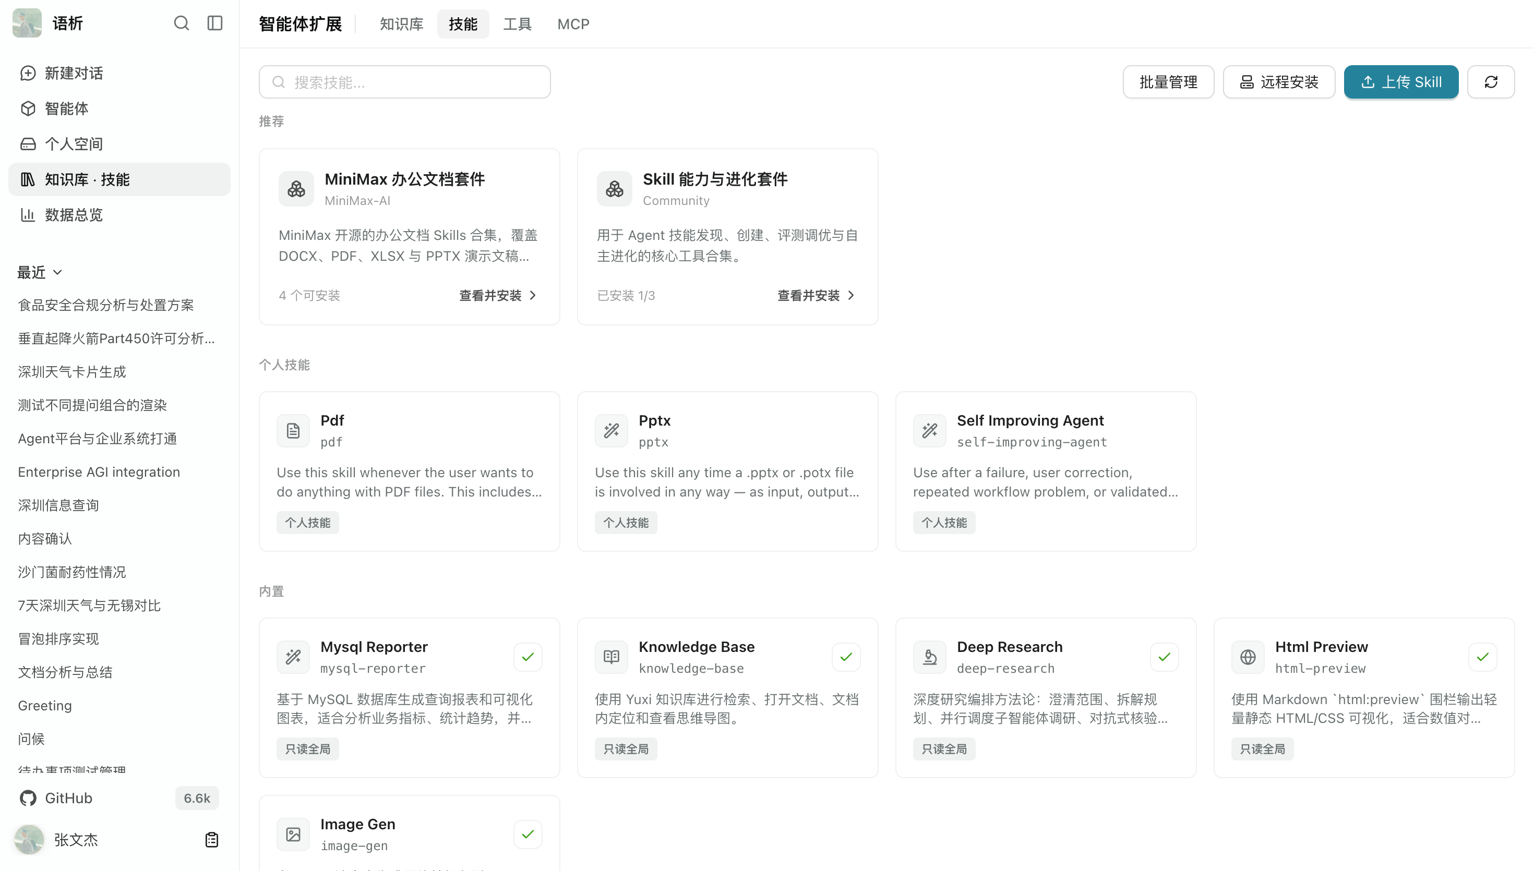Viewport: 1534px width, 871px height.
Task: Open the Self Improving Agent card title
Action: [x=1030, y=420]
